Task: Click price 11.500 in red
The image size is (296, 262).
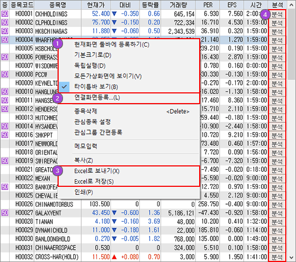Action: [x=101, y=257]
